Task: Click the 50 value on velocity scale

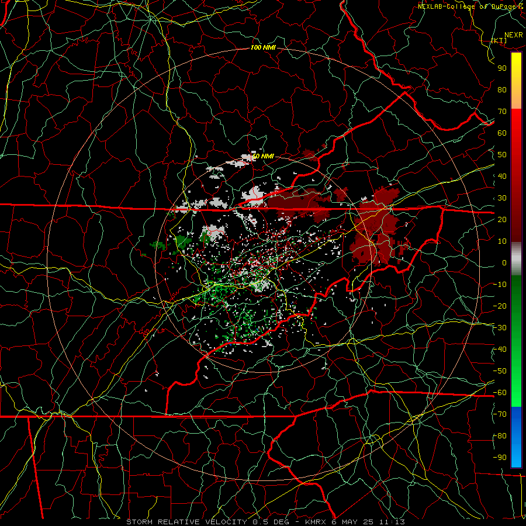Action: (x=502, y=155)
